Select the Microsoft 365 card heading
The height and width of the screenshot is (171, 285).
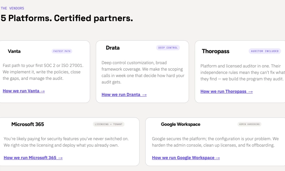pyautogui.click(x=28, y=124)
